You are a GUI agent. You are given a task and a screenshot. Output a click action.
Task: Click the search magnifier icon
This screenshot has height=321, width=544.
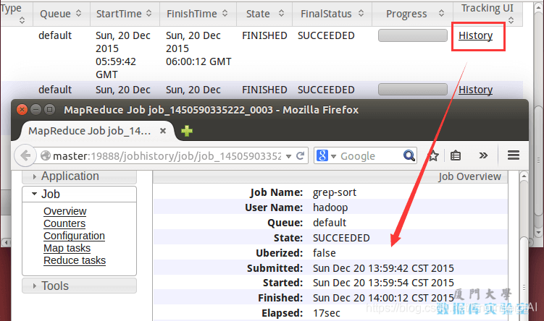point(409,156)
